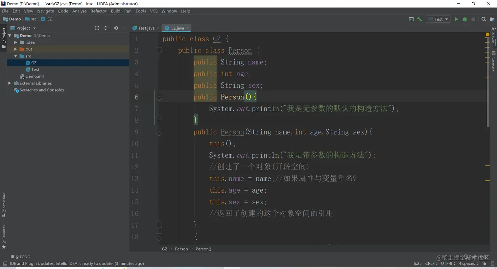This screenshot has height=269, width=497.
Task: Click the run anything terminal-window icon
Action: coord(411,19)
